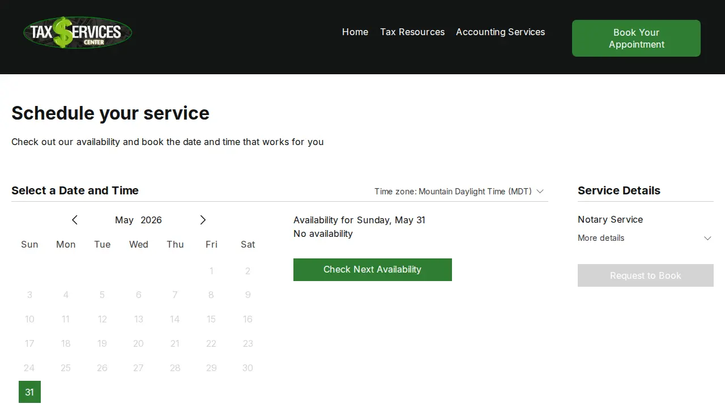725x408 pixels.
Task: Select May 5 on the calendar
Action: coord(102,295)
